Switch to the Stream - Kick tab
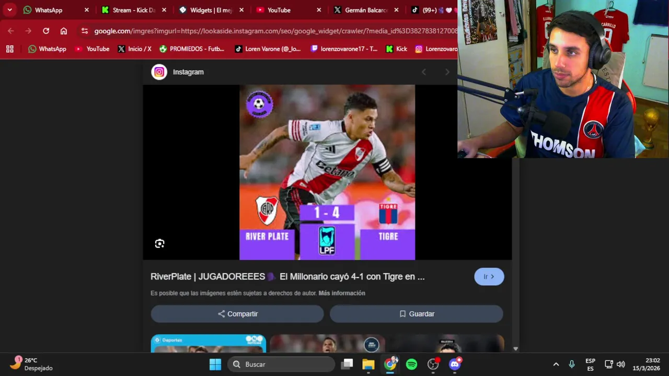This screenshot has height=376, width=669. (x=128, y=10)
